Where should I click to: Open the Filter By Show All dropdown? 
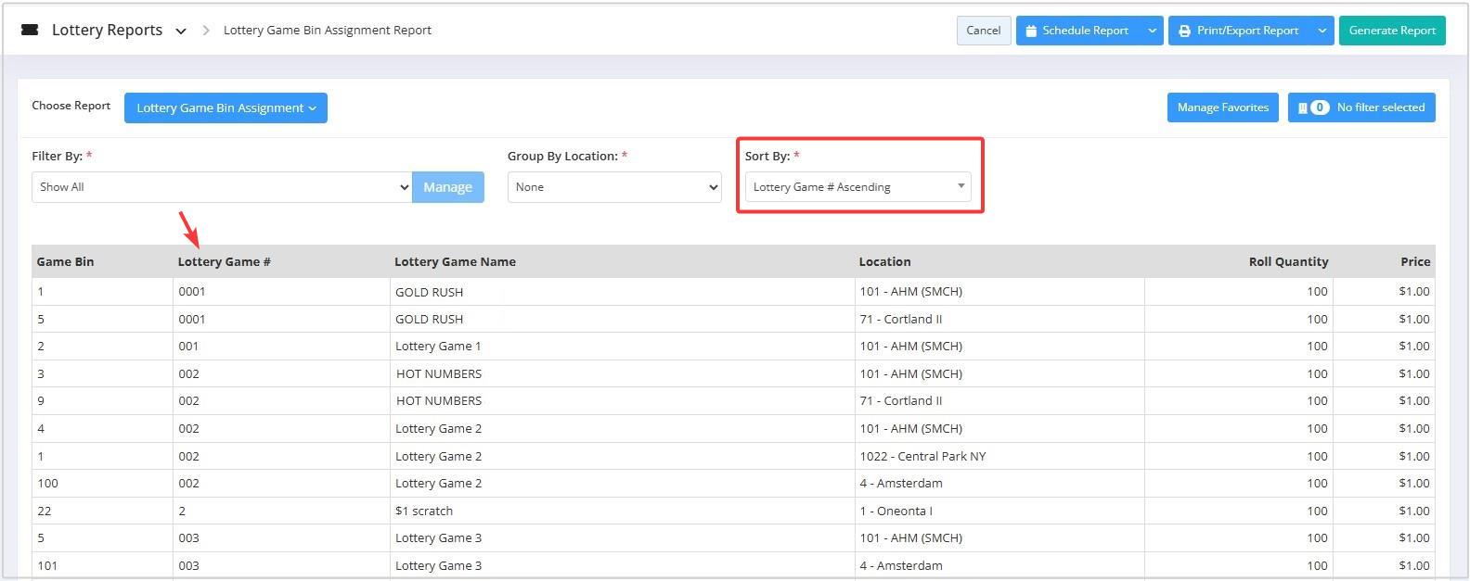click(x=222, y=187)
